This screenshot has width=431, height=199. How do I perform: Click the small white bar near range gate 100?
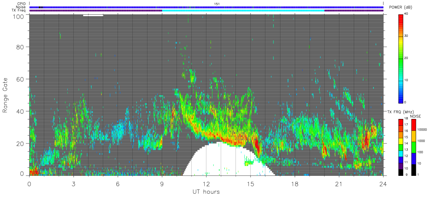pyautogui.click(x=93, y=15)
